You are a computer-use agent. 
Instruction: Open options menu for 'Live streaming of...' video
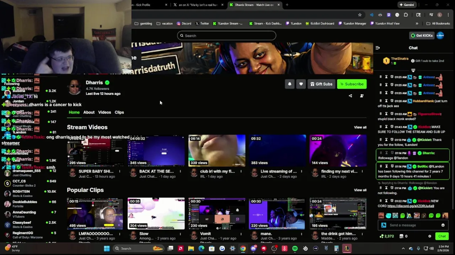coord(301,171)
